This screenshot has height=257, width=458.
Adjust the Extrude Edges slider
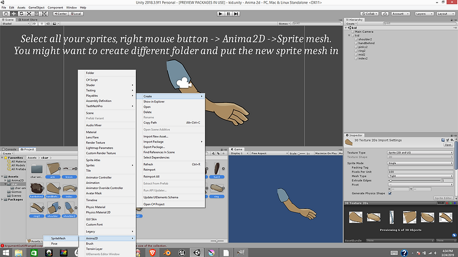[x=414, y=181]
